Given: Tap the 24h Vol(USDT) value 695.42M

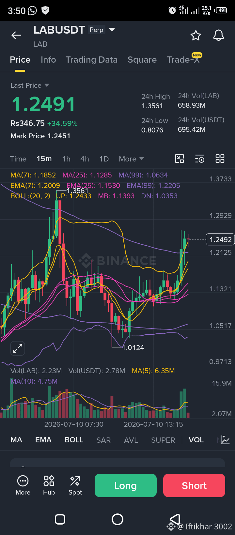Looking at the screenshot, I should [x=192, y=129].
